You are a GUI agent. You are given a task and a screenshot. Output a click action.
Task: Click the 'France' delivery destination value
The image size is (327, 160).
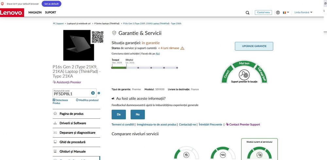[195, 89]
